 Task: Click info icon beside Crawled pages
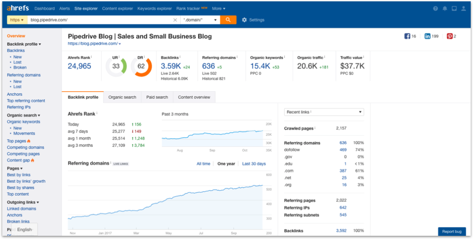click(315, 128)
